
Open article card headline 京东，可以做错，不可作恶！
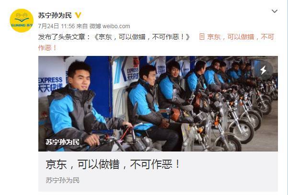[x=113, y=164]
